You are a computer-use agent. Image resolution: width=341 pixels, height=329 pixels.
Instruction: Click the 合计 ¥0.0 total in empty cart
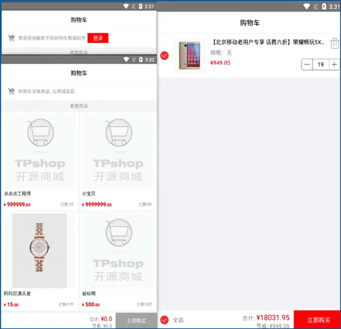coord(101,319)
